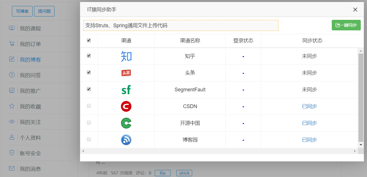This screenshot has height=177, width=367.
Task: Click the Zhihu 知 channel logo
Action: coord(126,56)
